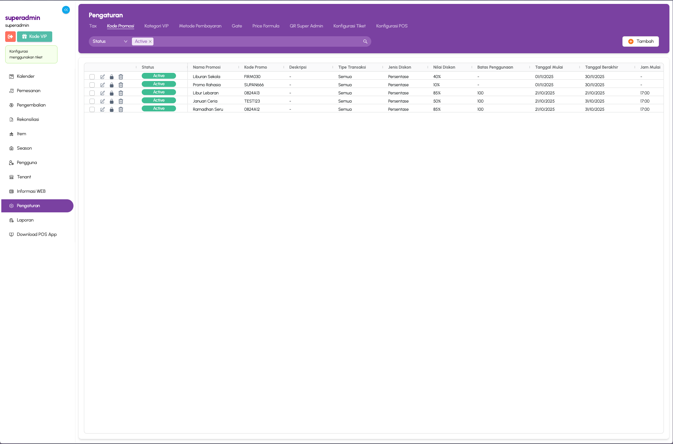The height and width of the screenshot is (444, 673).
Task: Click Active status badge of TEST123 promo
Action: (x=159, y=100)
